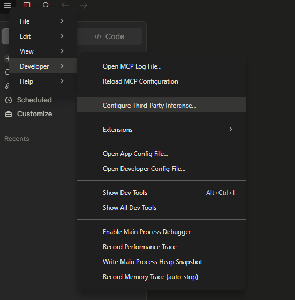This screenshot has width=295, height=300.
Task: Go forward with the right arrow
Action: (84, 5)
